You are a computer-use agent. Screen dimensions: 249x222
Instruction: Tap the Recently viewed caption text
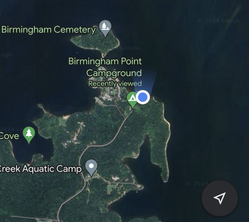(x=115, y=84)
